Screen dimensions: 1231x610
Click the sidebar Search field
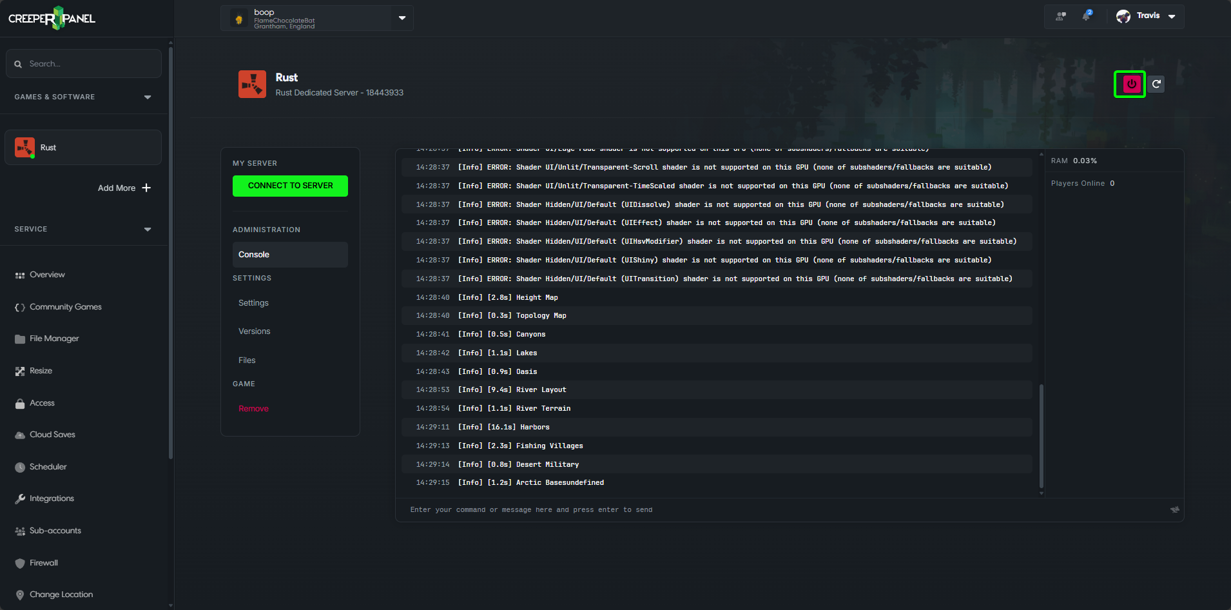[84, 64]
